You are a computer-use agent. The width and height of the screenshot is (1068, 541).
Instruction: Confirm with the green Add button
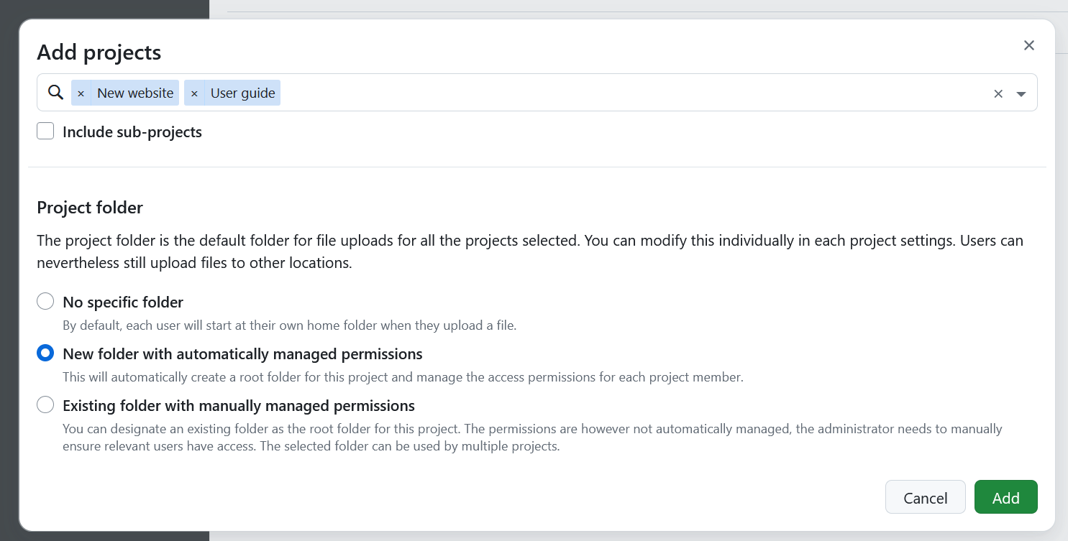click(1005, 497)
